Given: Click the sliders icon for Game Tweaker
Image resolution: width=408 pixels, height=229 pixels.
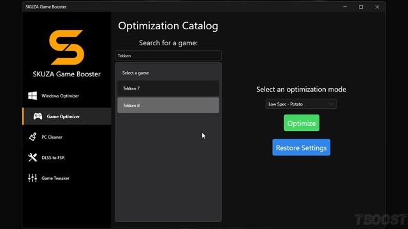Looking at the screenshot, I should coord(33,178).
